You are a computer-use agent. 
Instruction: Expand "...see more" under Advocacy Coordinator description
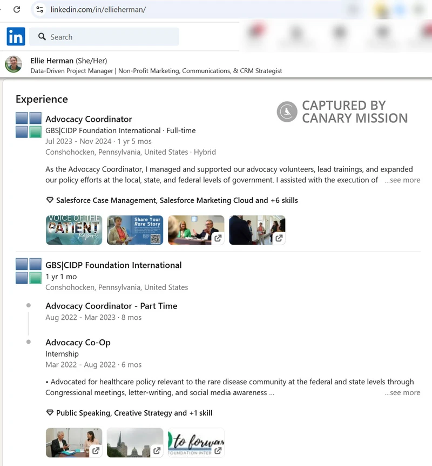[x=402, y=180]
